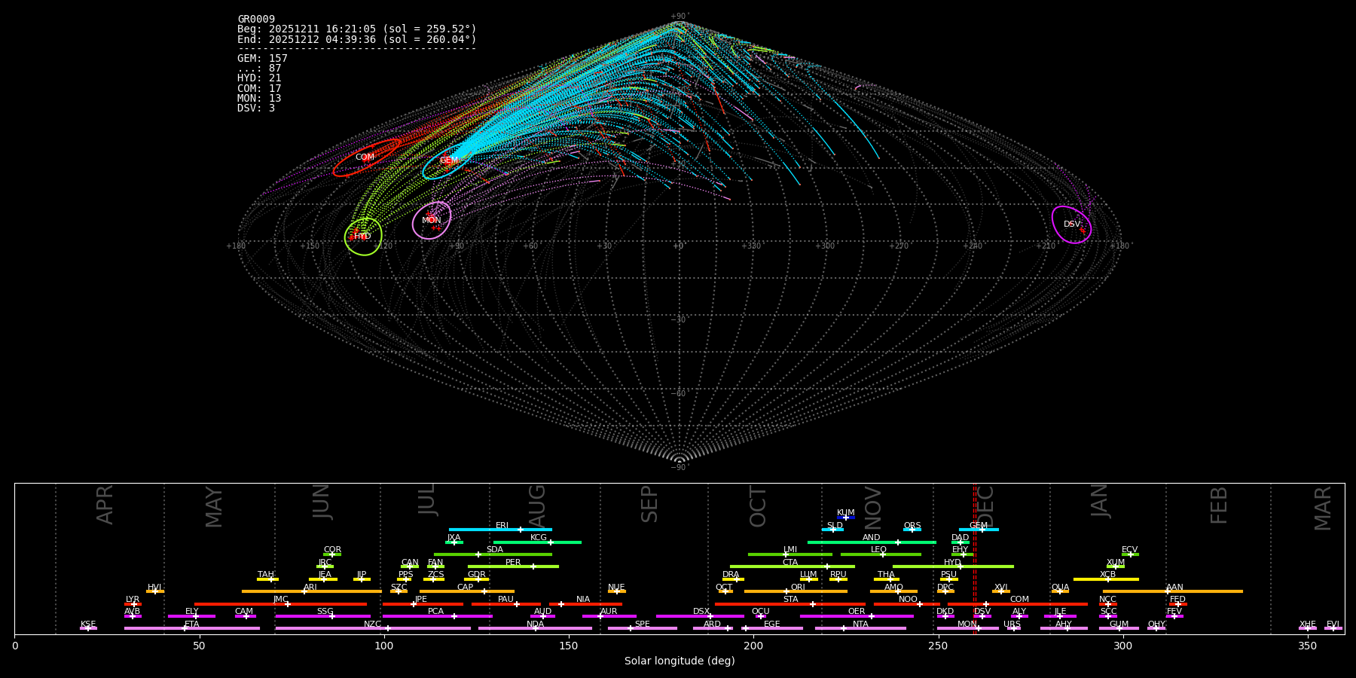This screenshot has height=678, width=1356.
Task: Click the GEM radiant ellipse on sky map
Action: (447, 160)
